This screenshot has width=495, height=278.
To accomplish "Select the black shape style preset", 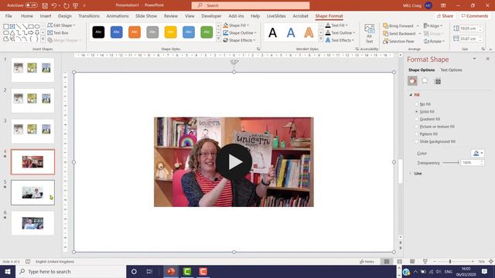I will 98,32.
